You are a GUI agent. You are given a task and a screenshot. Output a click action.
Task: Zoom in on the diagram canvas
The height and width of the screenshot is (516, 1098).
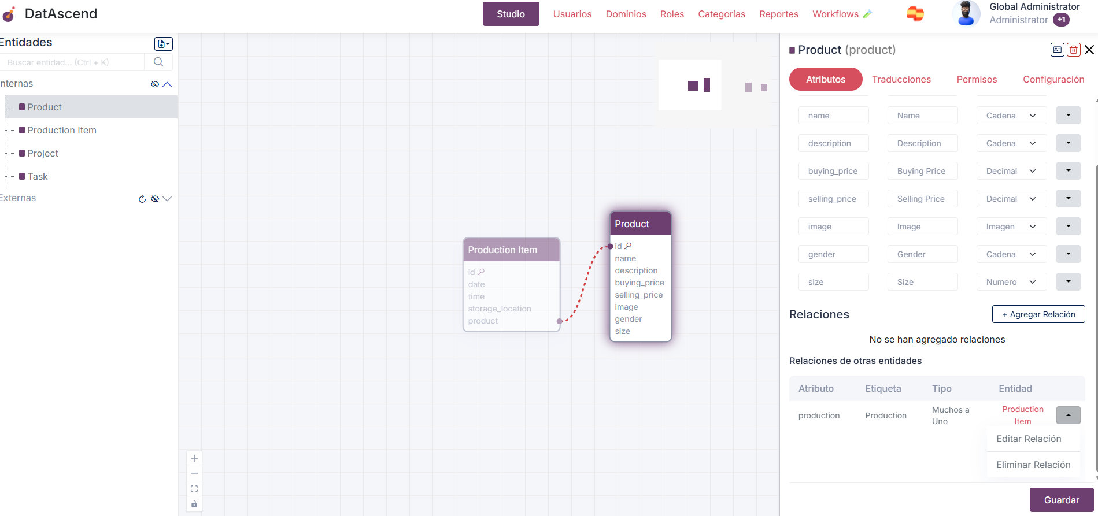click(194, 458)
